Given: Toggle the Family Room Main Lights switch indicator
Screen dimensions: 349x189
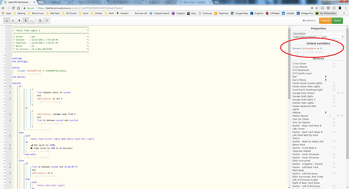Looking at the screenshot, I should coord(334,87).
